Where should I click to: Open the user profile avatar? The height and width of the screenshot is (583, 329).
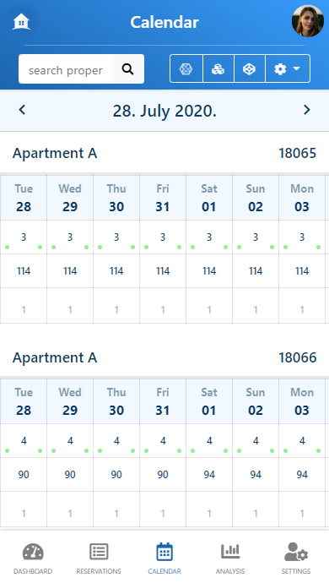(307, 21)
